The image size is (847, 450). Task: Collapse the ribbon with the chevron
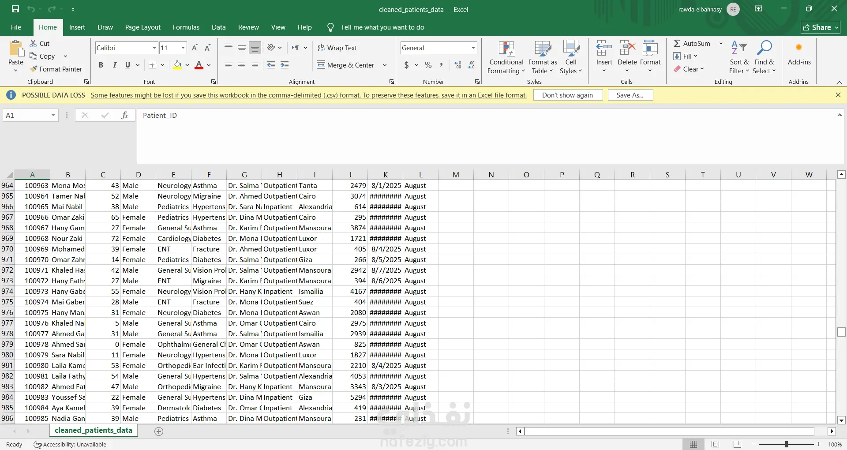(839, 82)
